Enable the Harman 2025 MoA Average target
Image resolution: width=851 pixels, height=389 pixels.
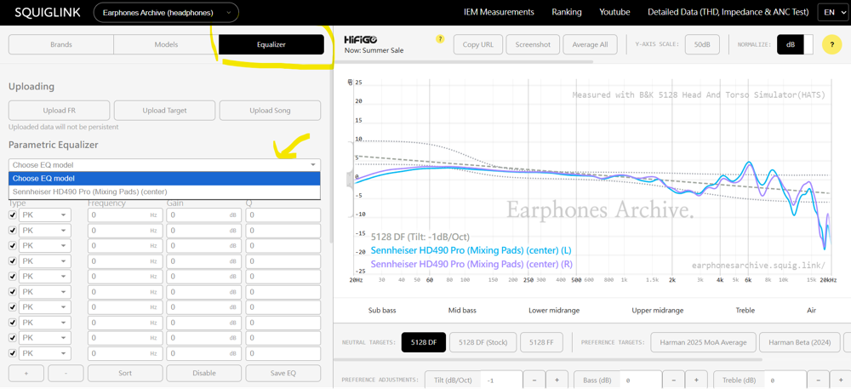tap(703, 342)
